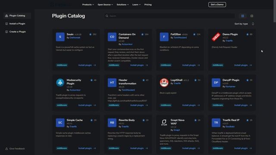
Task: Open Soulbalz author link on Traefik Real IP
Action: click(230, 127)
